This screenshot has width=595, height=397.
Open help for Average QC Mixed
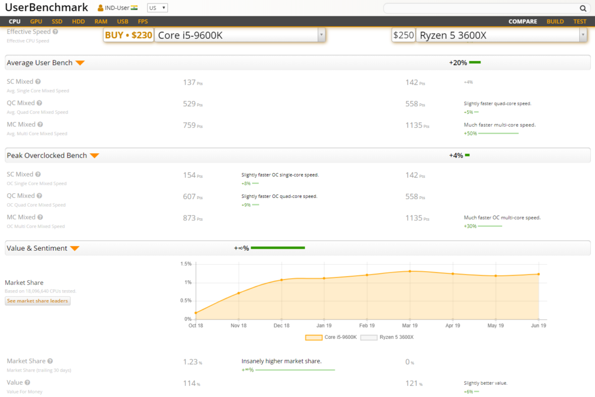click(x=40, y=103)
